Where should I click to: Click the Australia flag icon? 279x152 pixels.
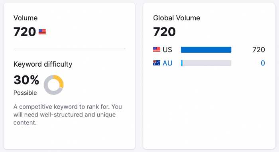pyautogui.click(x=157, y=63)
